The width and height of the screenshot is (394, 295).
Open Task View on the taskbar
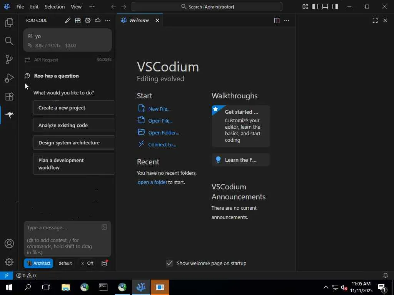(46, 287)
